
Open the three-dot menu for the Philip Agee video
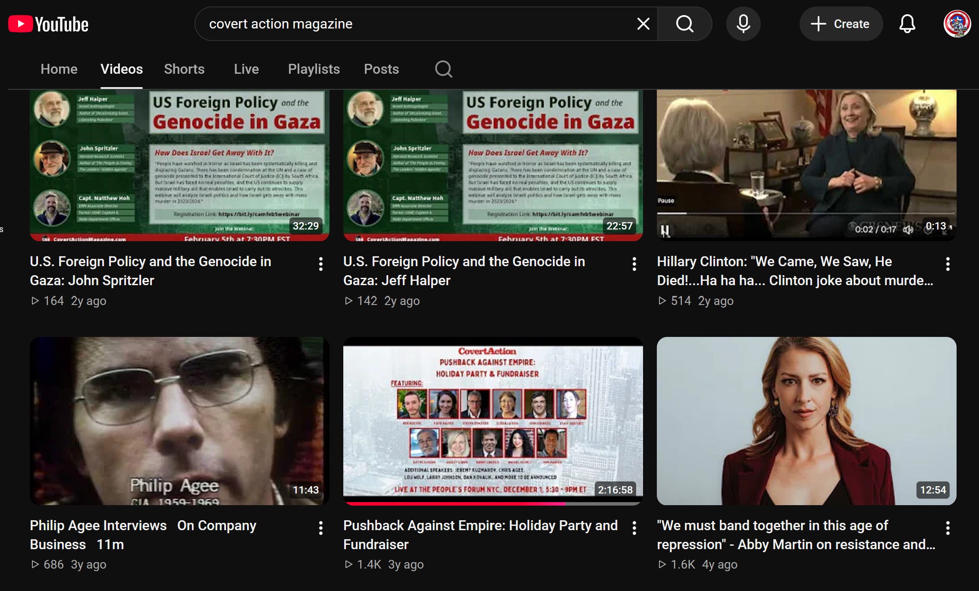320,528
